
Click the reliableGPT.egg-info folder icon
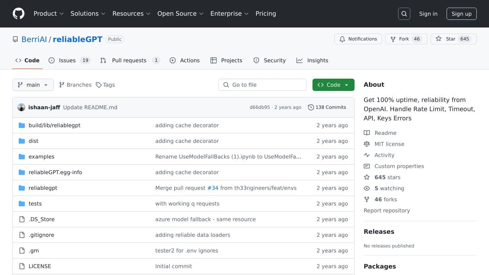(22, 172)
